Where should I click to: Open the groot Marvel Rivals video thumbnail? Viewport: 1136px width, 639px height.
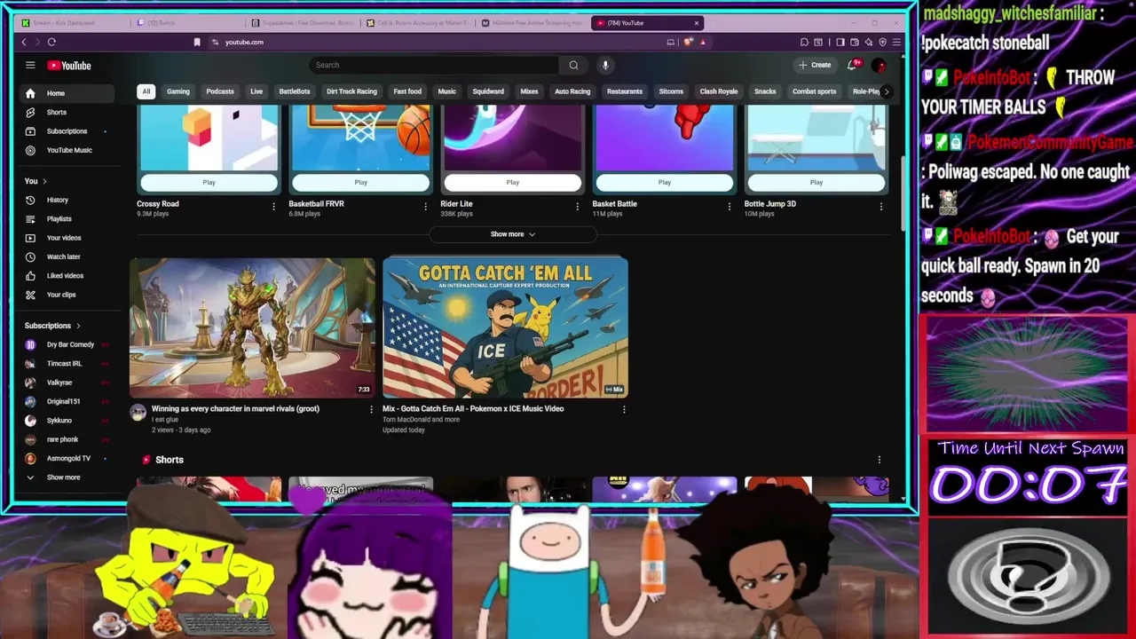point(253,327)
